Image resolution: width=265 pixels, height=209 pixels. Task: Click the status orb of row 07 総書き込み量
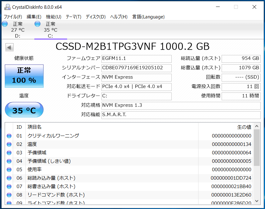[9, 186]
